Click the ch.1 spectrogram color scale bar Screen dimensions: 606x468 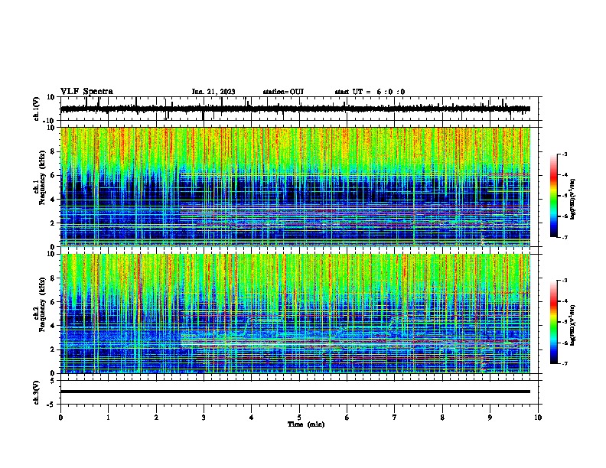pos(553,196)
